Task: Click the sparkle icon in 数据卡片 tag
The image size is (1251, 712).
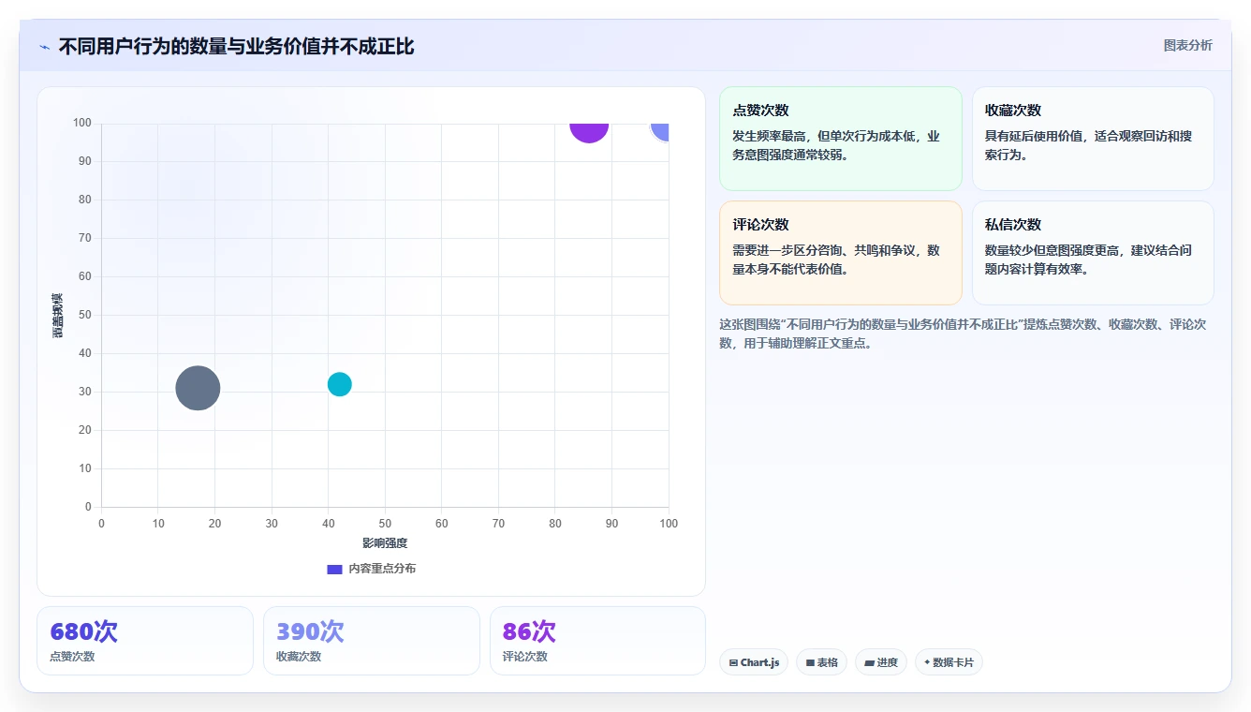Action: 927,662
